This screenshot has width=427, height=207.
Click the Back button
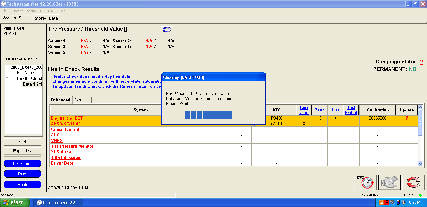[23, 185]
